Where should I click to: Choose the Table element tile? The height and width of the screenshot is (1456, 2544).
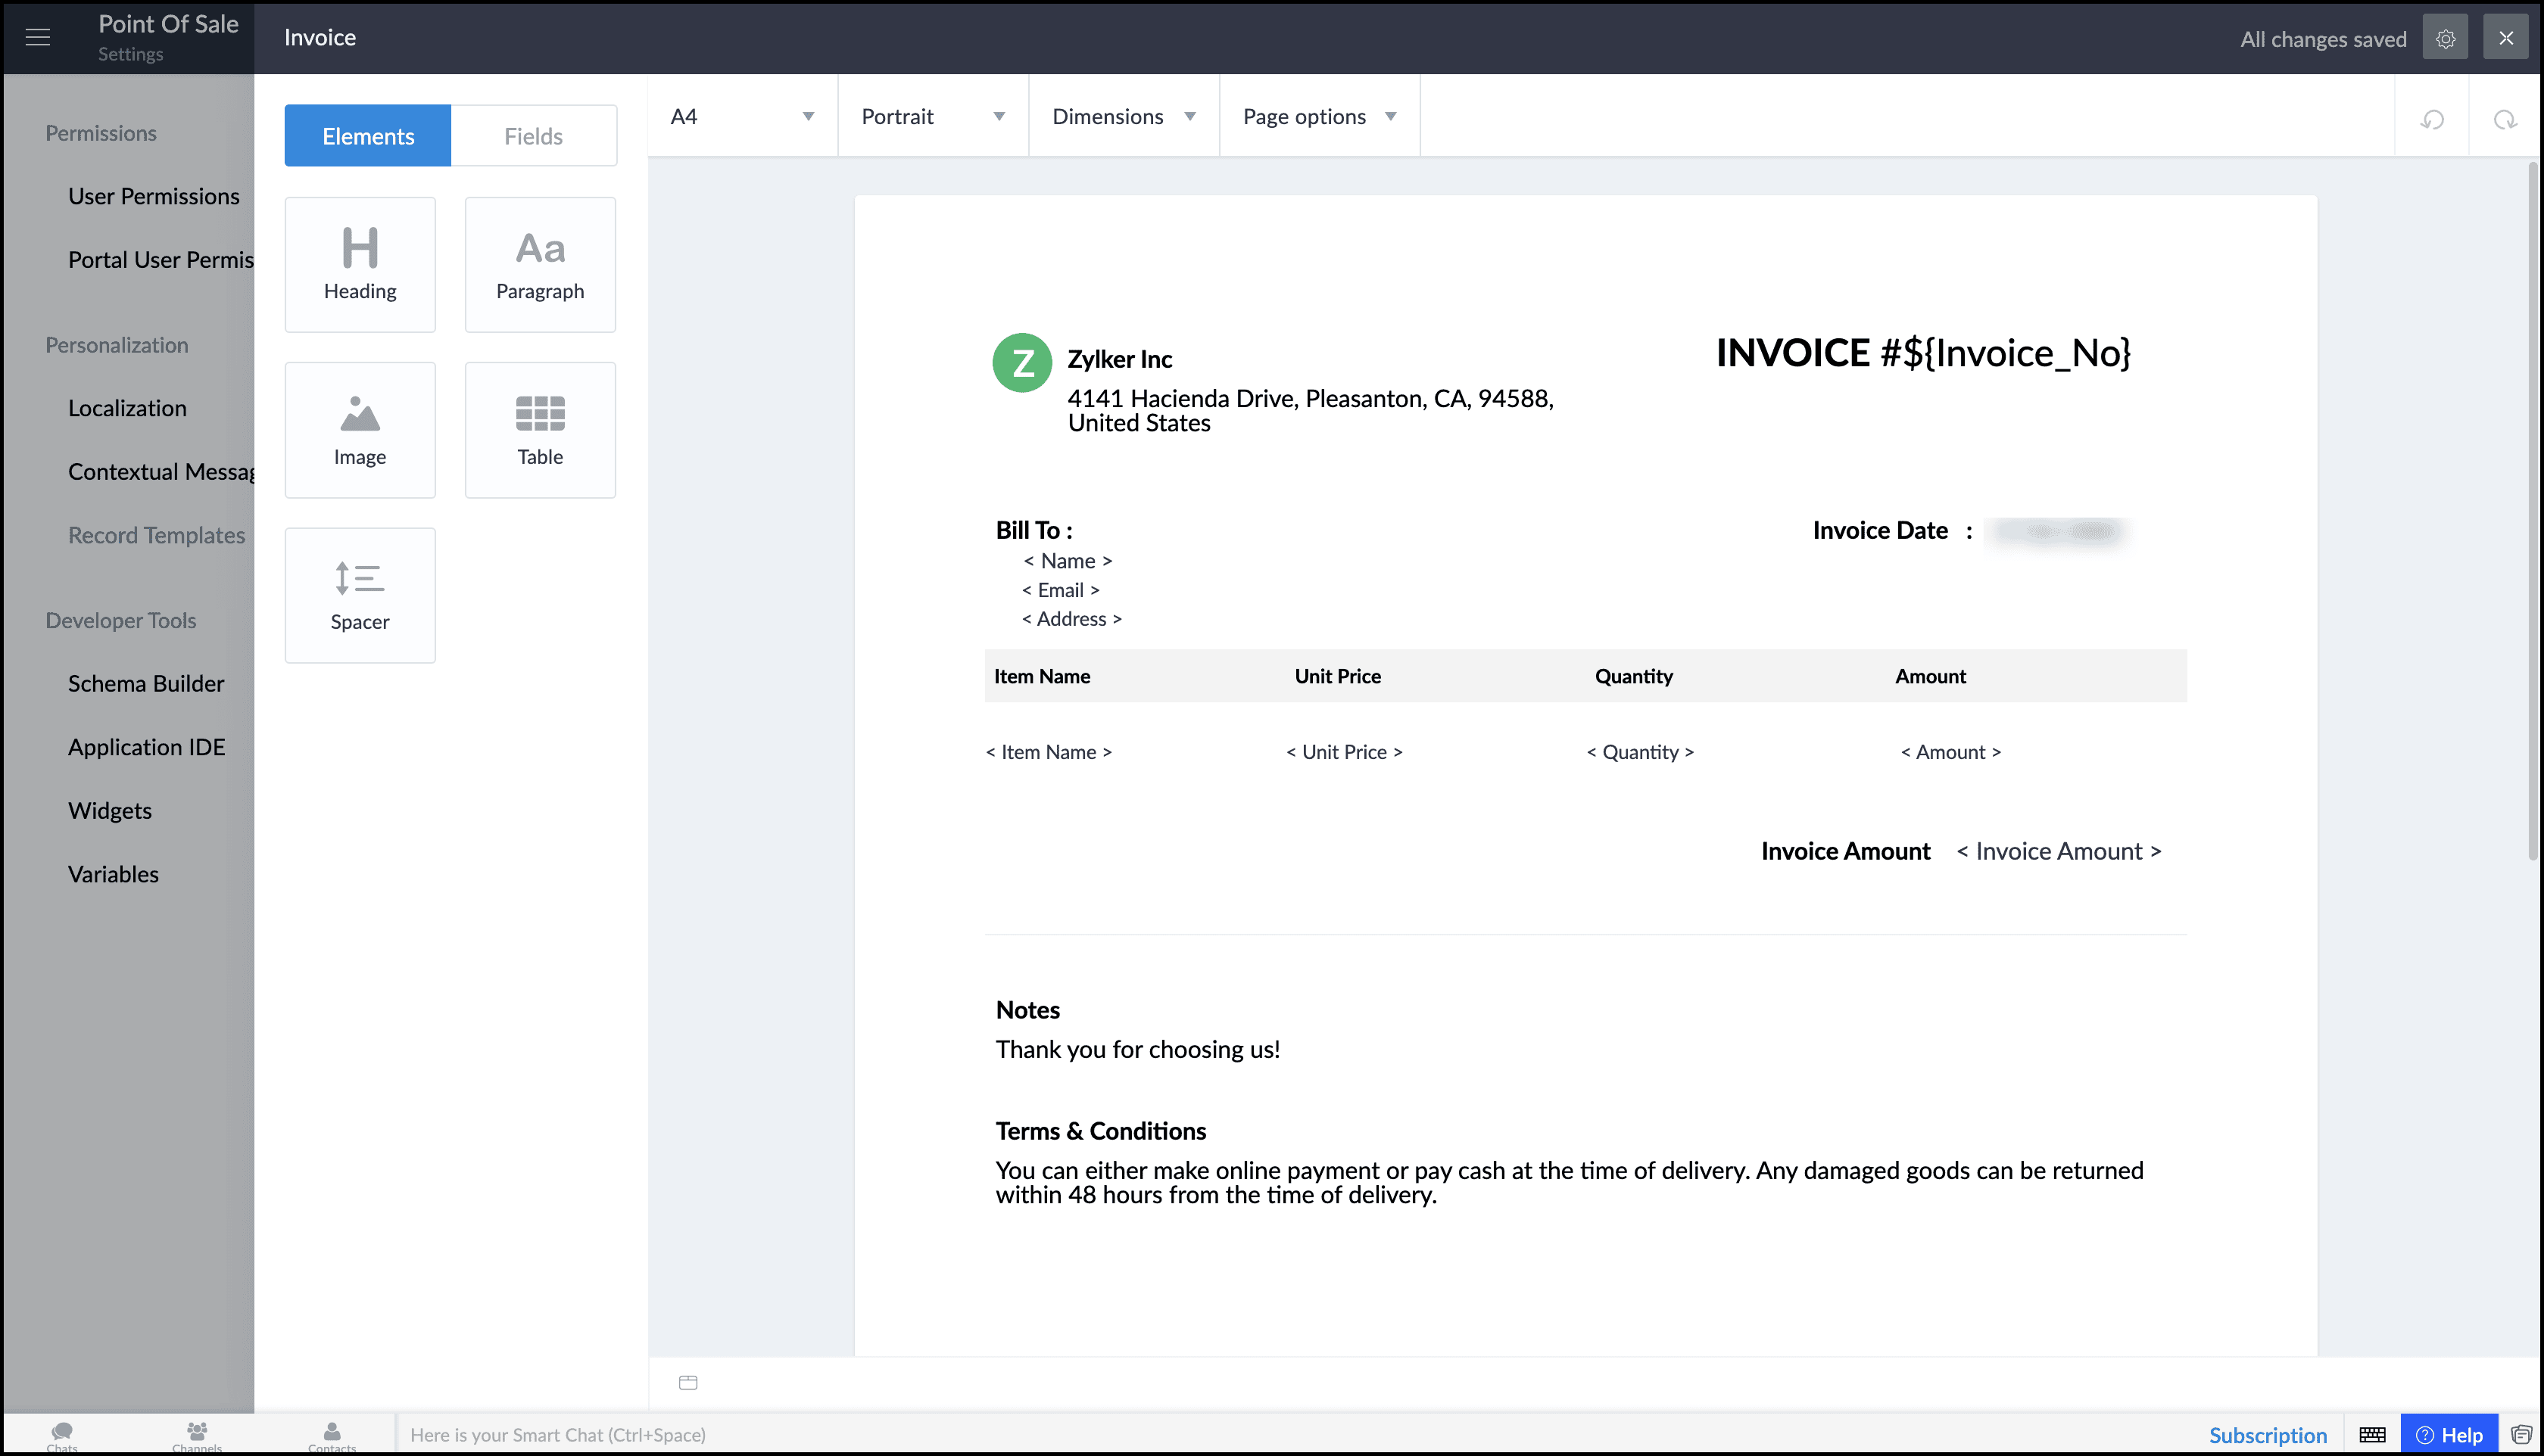539,430
